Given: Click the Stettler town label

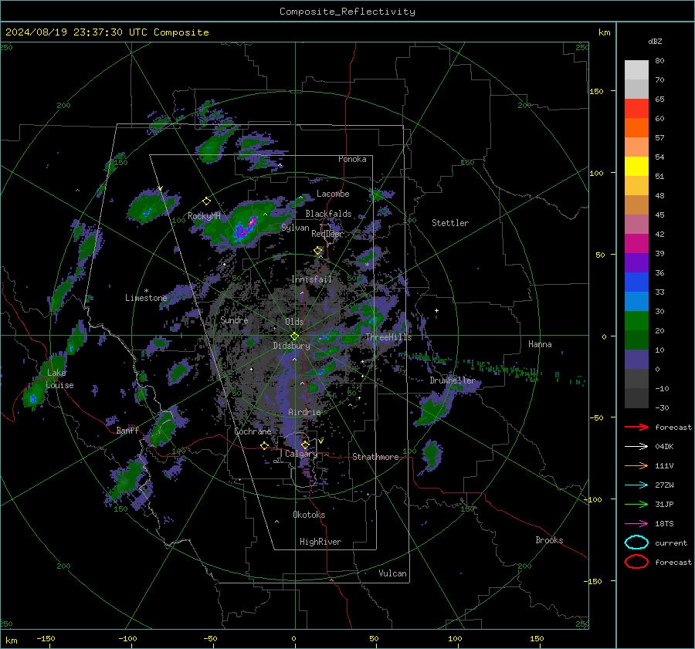Looking at the screenshot, I should tap(450, 223).
